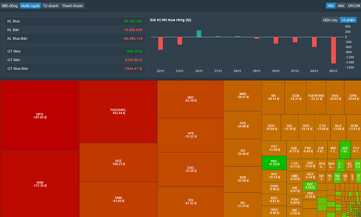Screen dimensions: 361x217
Task: Select the Nước ngoài tab
Action: [x=30, y=6]
